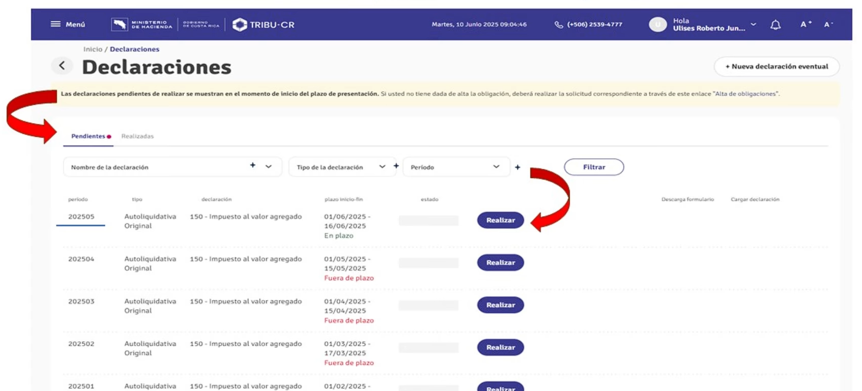Click Realizar for period 202505
The width and height of the screenshot is (862, 391).
(501, 220)
